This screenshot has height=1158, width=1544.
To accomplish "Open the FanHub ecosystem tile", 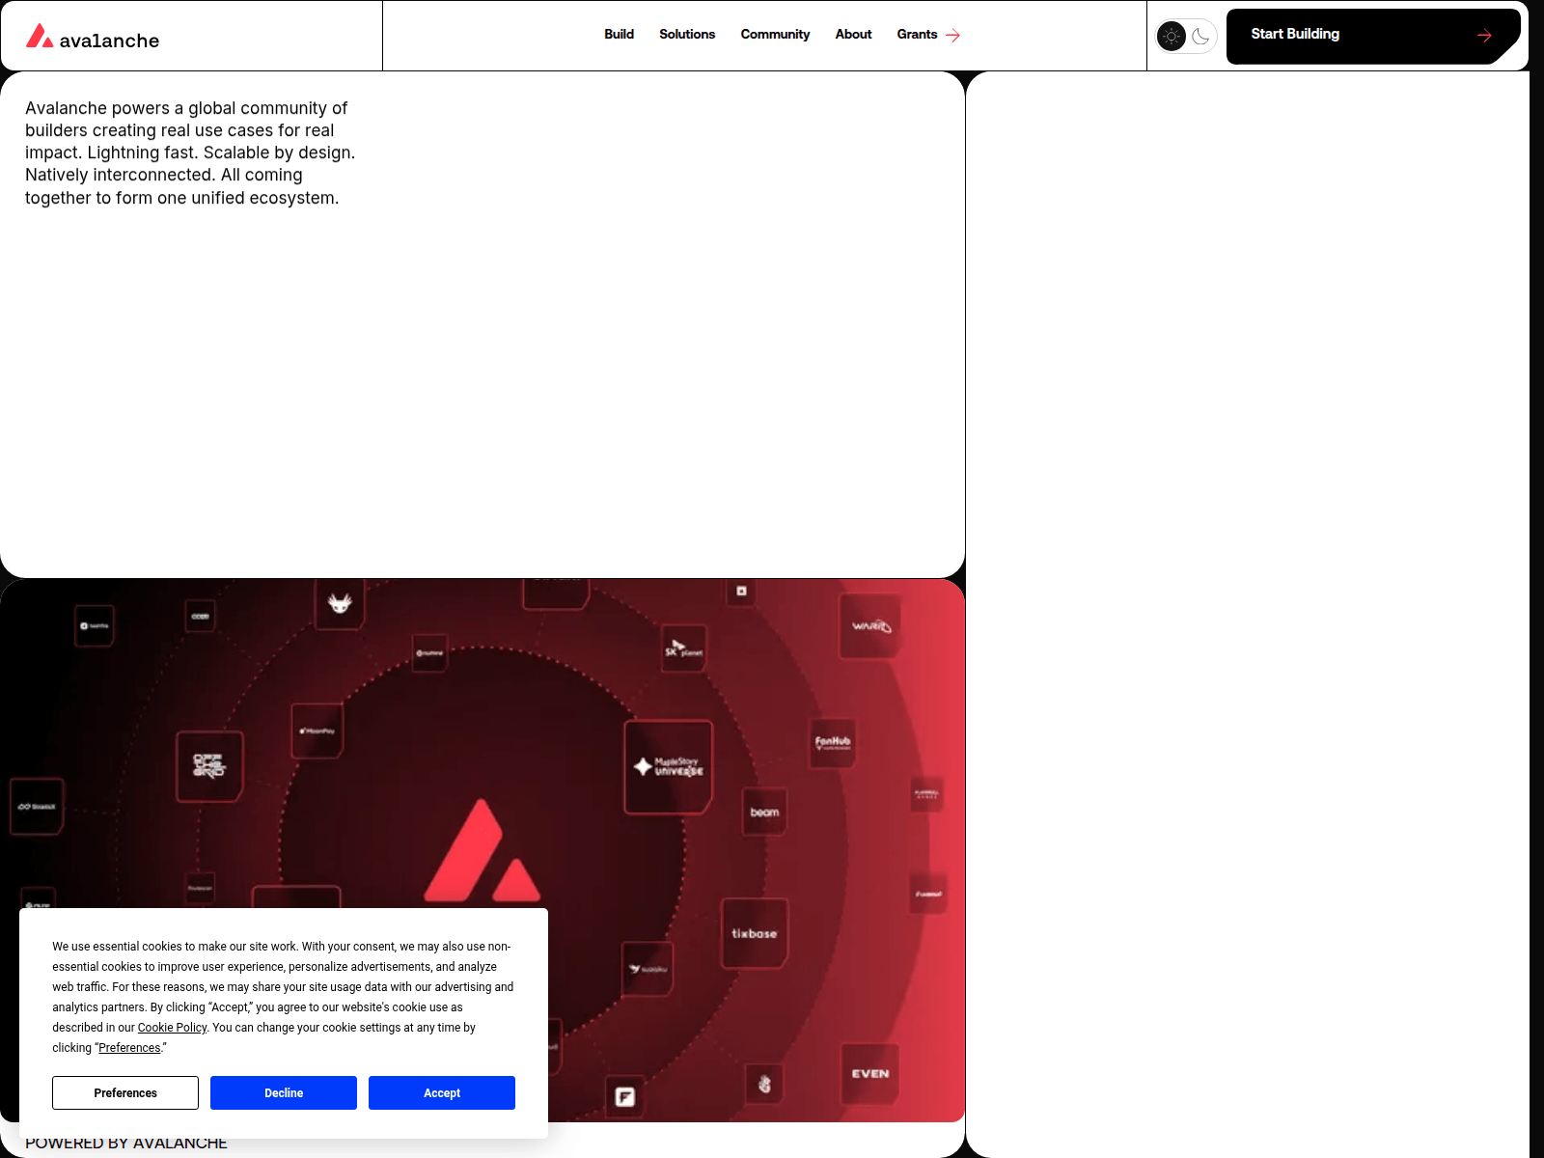I will (831, 741).
